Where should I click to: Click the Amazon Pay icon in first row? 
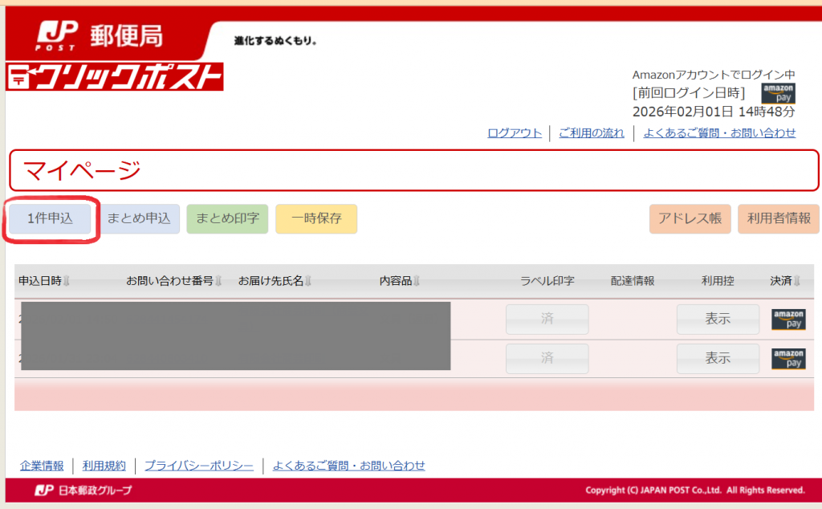coord(788,320)
